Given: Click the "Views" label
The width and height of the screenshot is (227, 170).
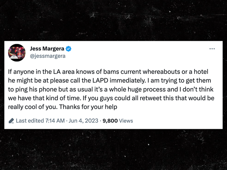Looking at the screenshot, I should (x=126, y=120).
